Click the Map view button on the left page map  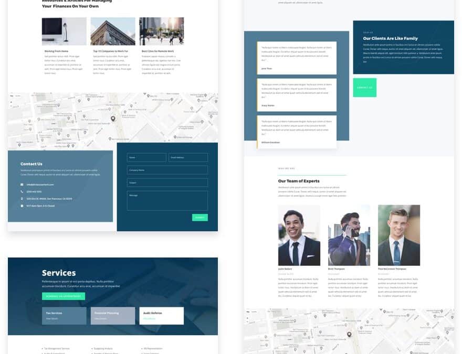pos(12,96)
